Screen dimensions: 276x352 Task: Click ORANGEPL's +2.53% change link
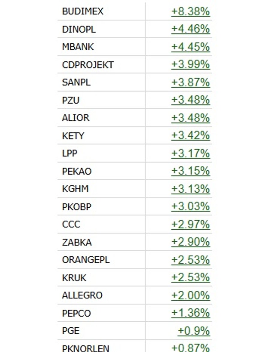point(190,259)
